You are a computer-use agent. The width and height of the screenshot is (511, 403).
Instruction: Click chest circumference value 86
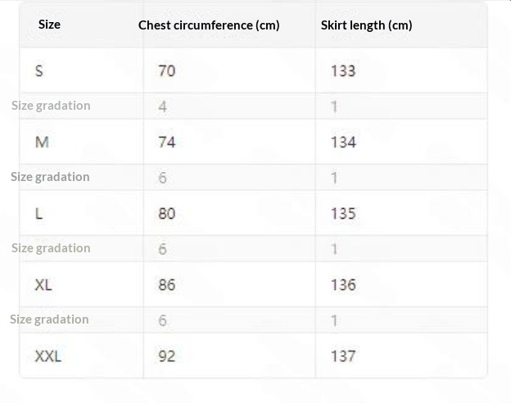coord(166,284)
